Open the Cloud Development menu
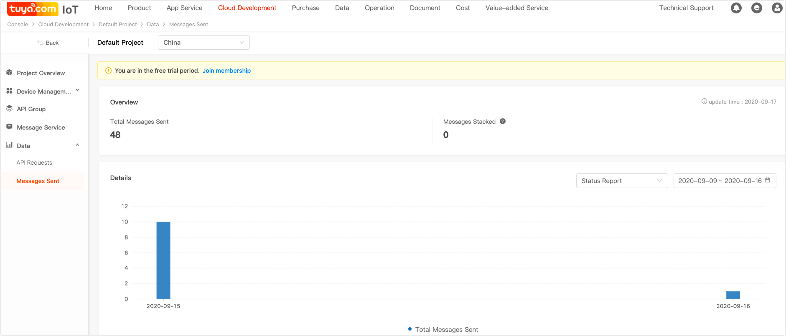Viewport: 786px width, 336px height. pyautogui.click(x=247, y=8)
